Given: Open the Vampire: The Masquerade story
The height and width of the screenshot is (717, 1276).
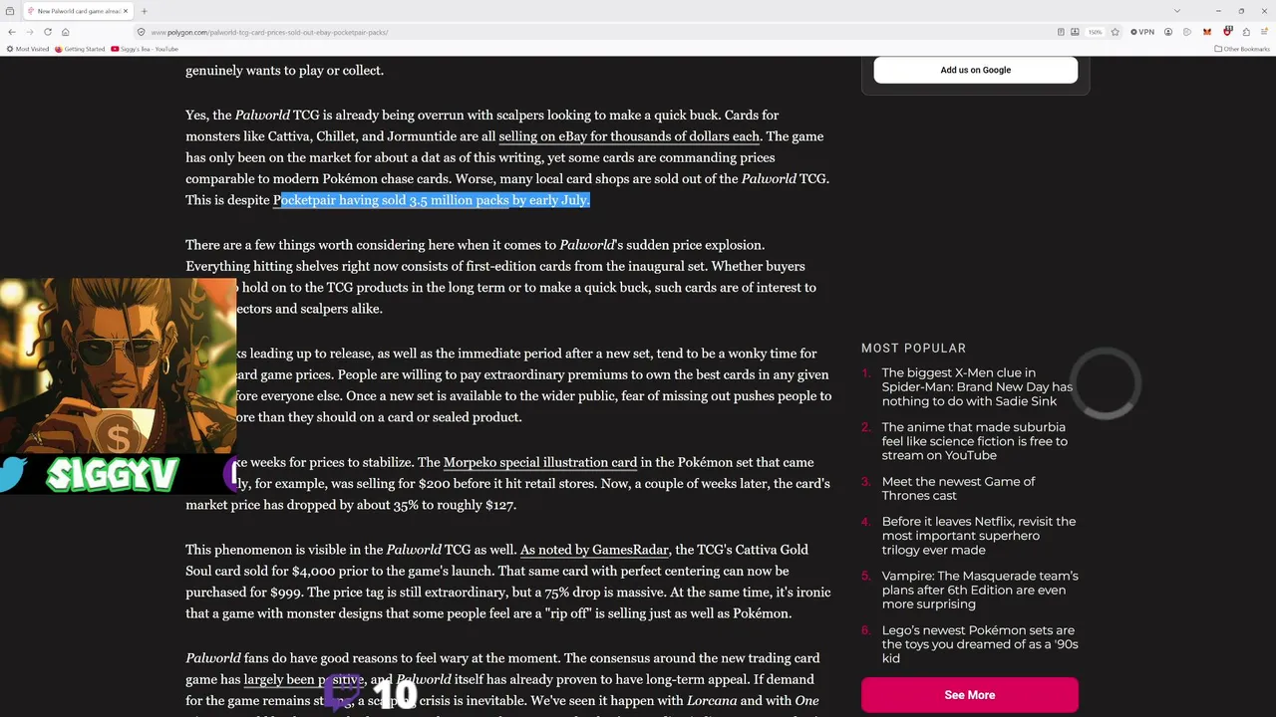Looking at the screenshot, I should (980, 590).
